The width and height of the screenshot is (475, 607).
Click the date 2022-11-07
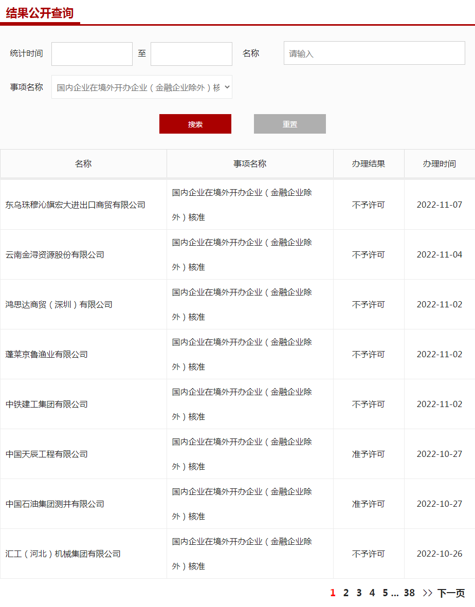(x=440, y=205)
